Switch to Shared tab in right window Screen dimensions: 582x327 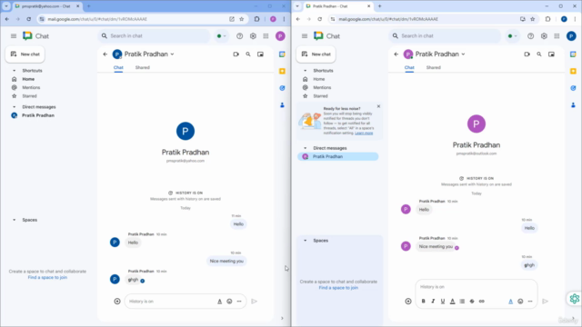[x=434, y=67]
